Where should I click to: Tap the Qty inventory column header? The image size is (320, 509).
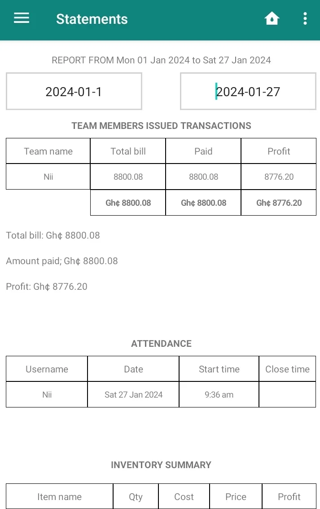136,496
